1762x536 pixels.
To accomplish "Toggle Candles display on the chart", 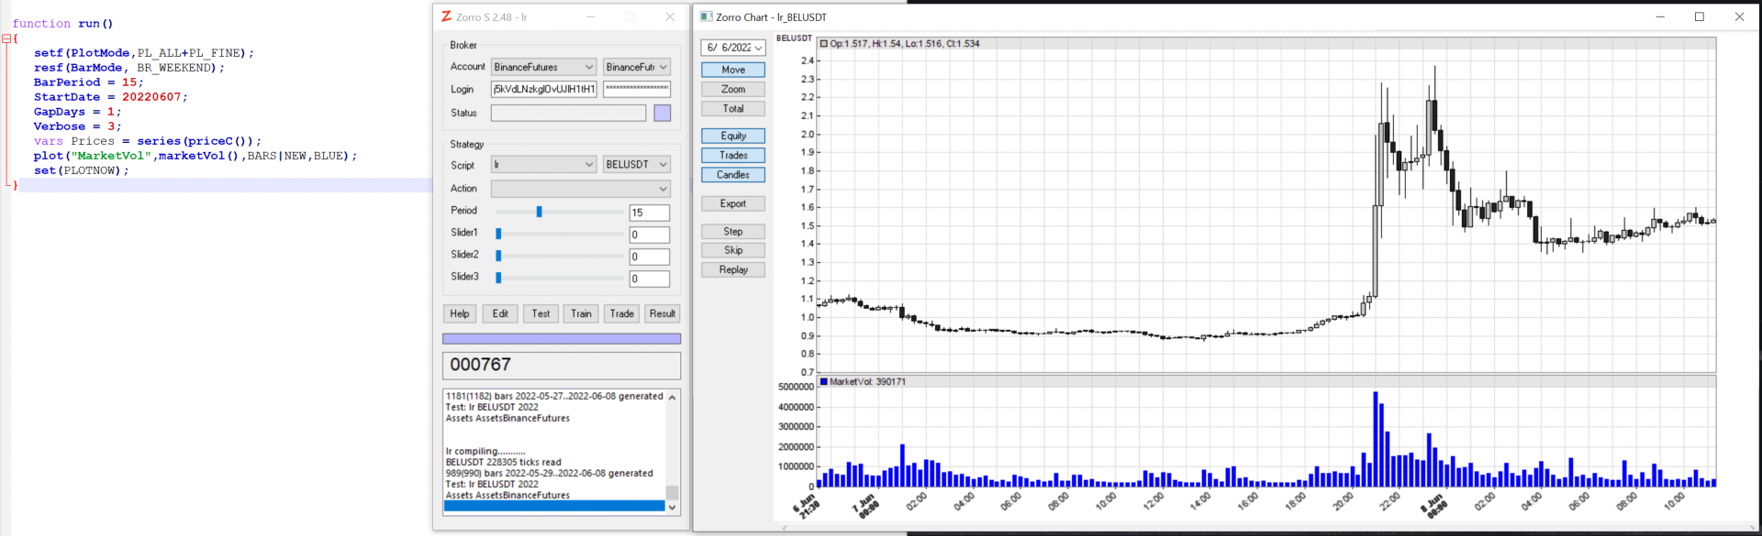I will (732, 175).
